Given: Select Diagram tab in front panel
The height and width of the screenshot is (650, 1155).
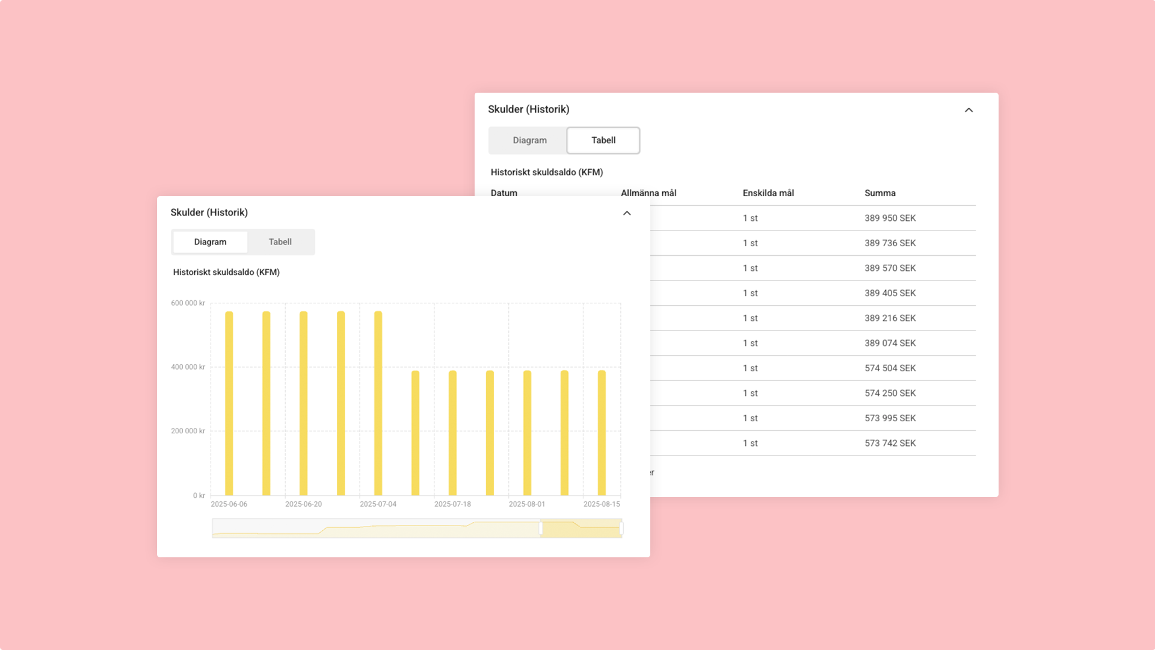Looking at the screenshot, I should [210, 242].
